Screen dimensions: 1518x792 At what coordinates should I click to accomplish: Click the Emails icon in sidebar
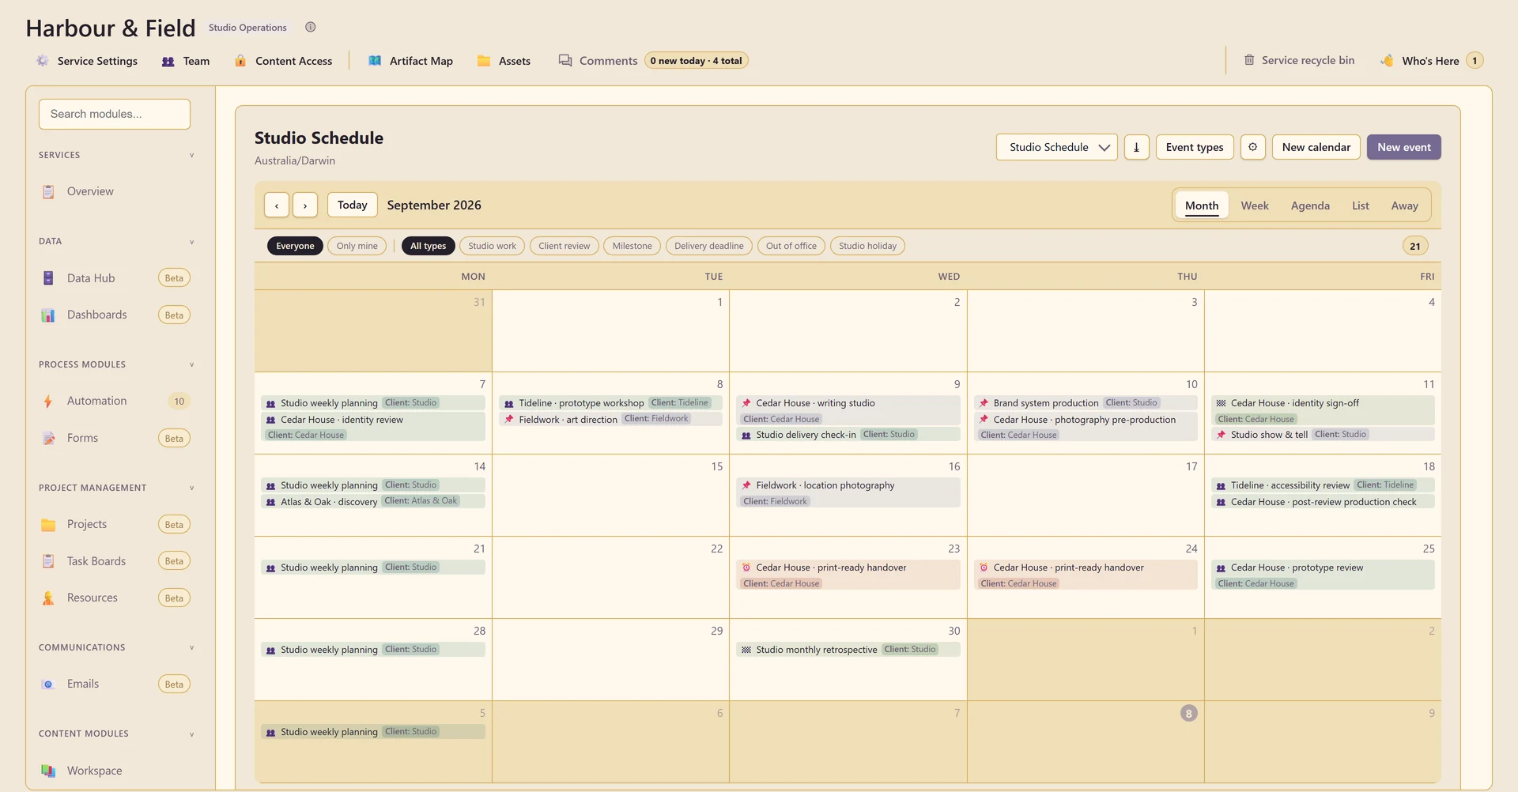click(x=48, y=685)
